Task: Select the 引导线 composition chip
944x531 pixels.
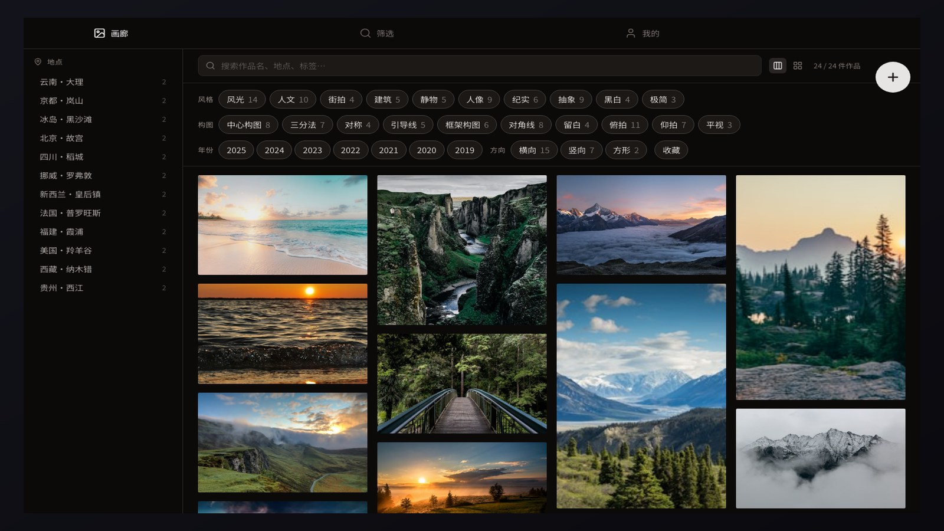Action: pyautogui.click(x=408, y=125)
